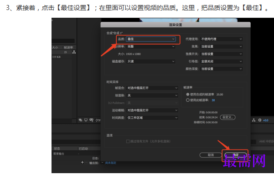This screenshot has width=274, height=175.
Task: Click the 自定义 button for time span
Action: 227,117
